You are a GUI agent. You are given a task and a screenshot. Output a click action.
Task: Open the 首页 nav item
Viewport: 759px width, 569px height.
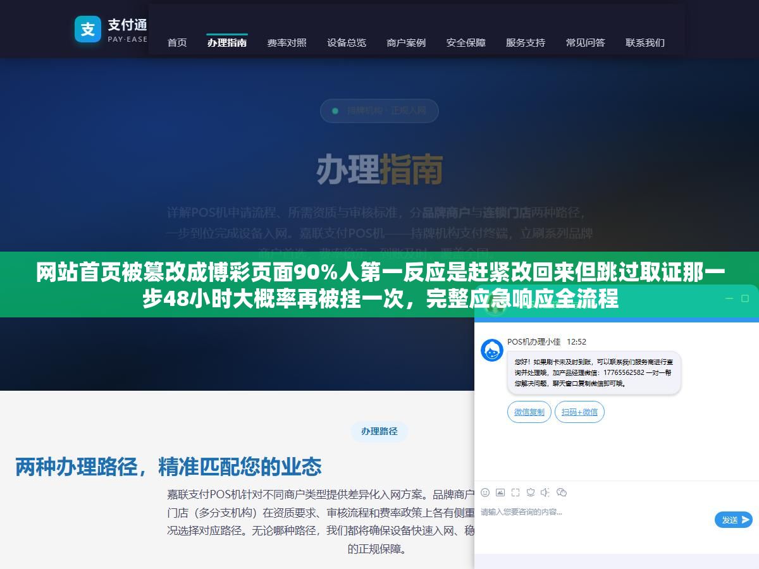tap(177, 42)
